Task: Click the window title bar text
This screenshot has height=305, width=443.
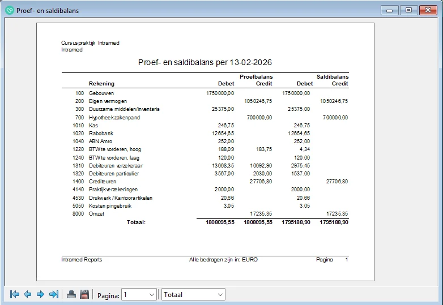Action: [x=48, y=10]
